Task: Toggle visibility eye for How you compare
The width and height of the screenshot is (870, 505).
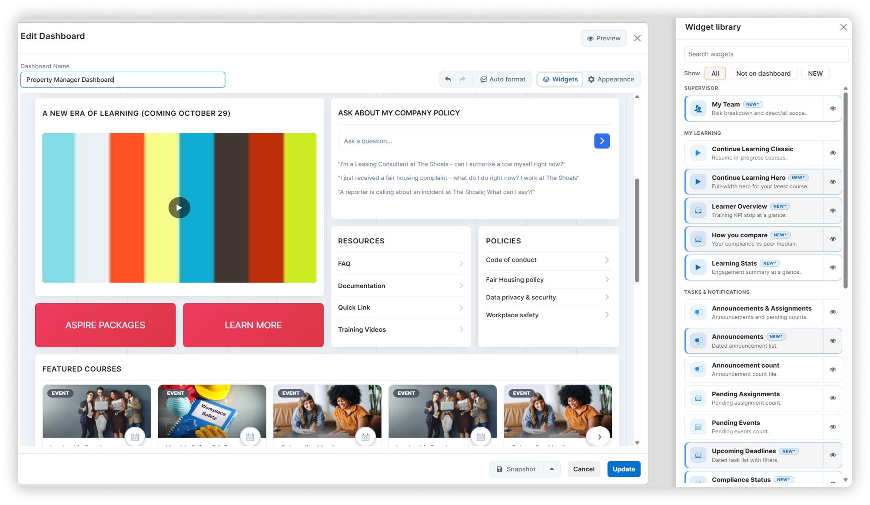Action: pos(833,239)
